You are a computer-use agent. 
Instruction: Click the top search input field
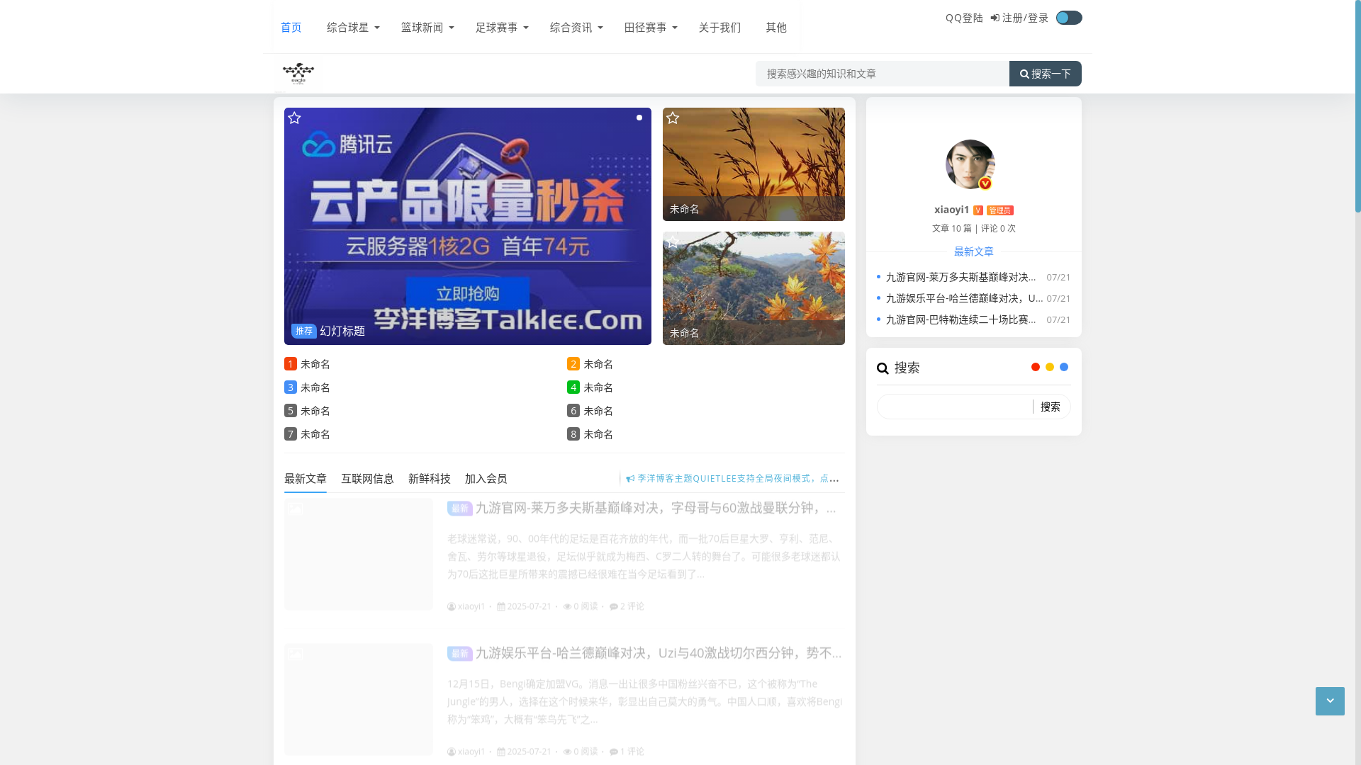click(x=883, y=74)
